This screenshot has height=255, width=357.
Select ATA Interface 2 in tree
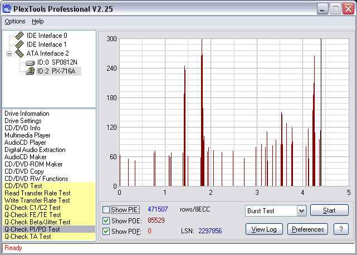click(47, 53)
